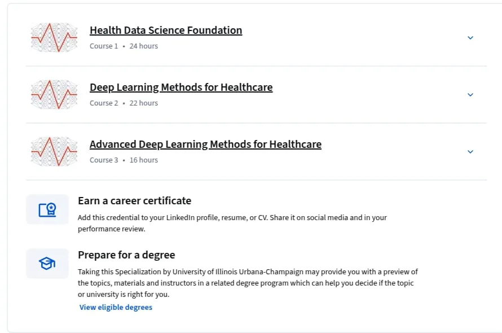This screenshot has width=502, height=333.
Task: Open the Deep Learning Methods for Healthcare link
Action: click(181, 87)
